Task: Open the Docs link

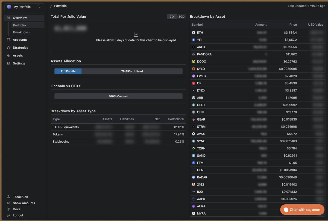Action: tap(17, 209)
